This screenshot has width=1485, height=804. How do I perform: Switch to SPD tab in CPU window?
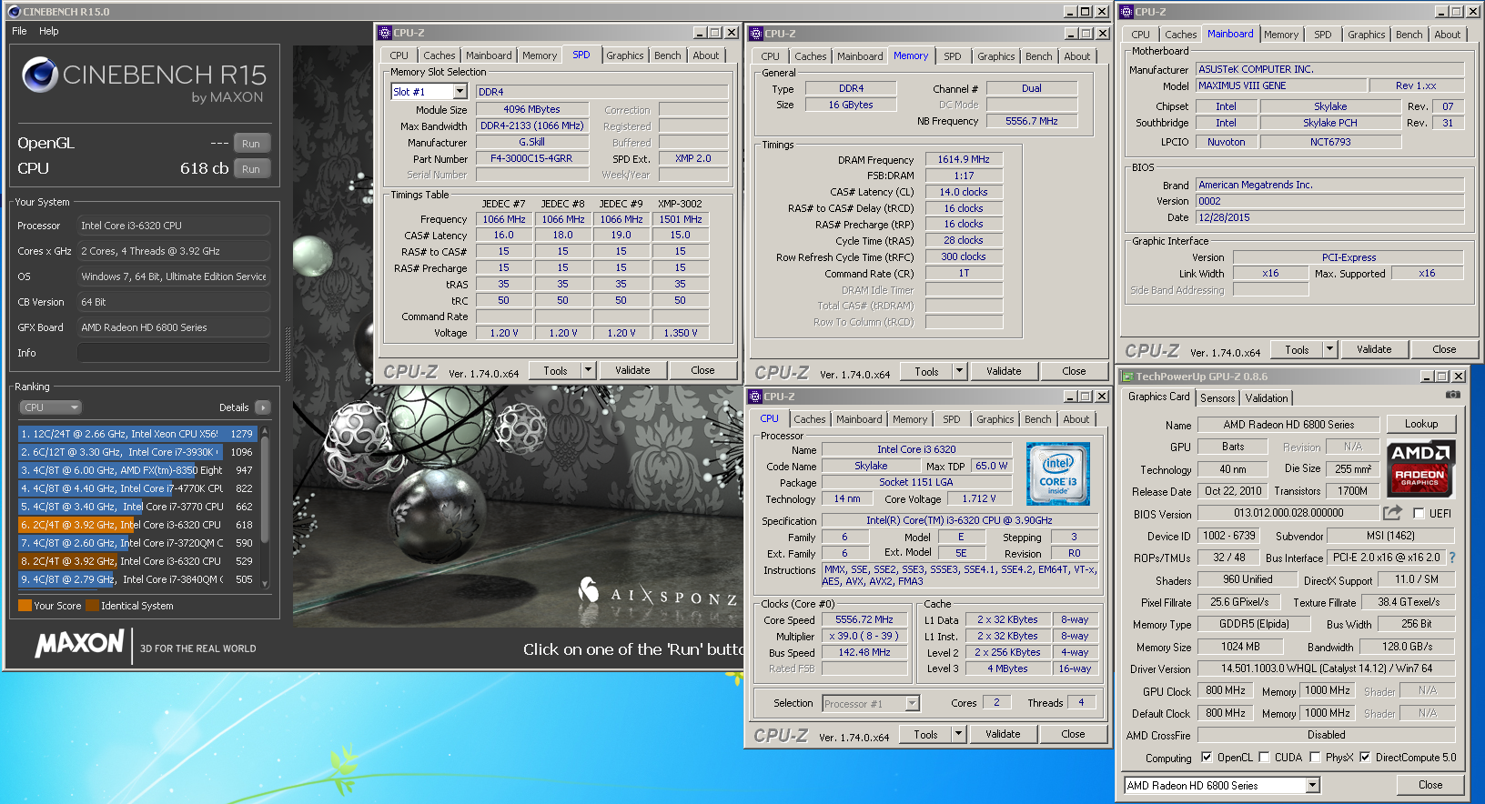click(x=951, y=419)
